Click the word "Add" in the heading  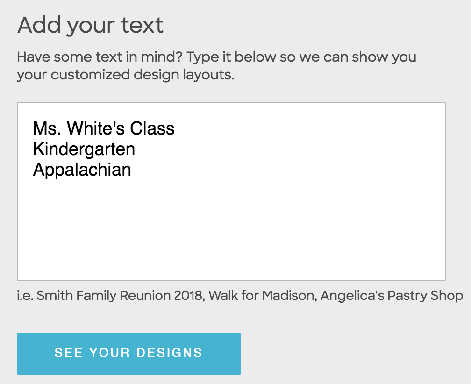click(39, 25)
